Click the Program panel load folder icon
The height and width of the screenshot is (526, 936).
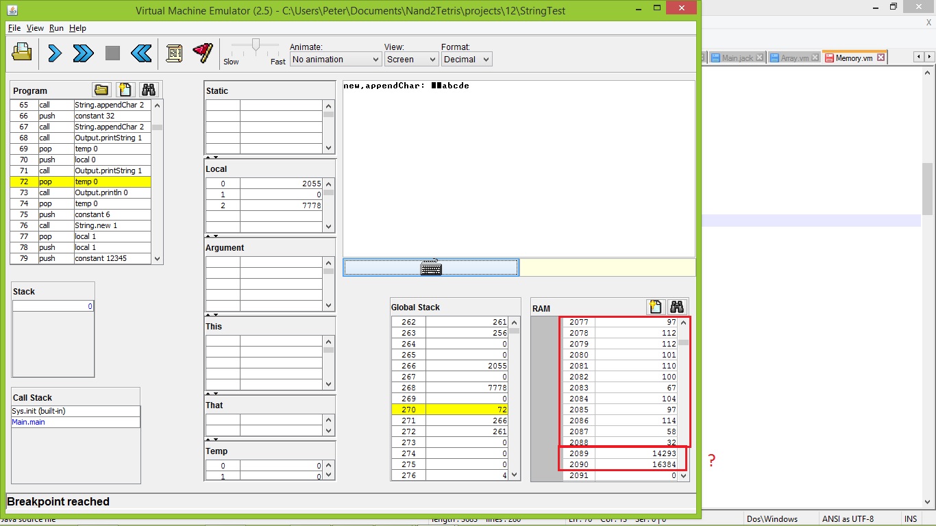pyautogui.click(x=101, y=90)
